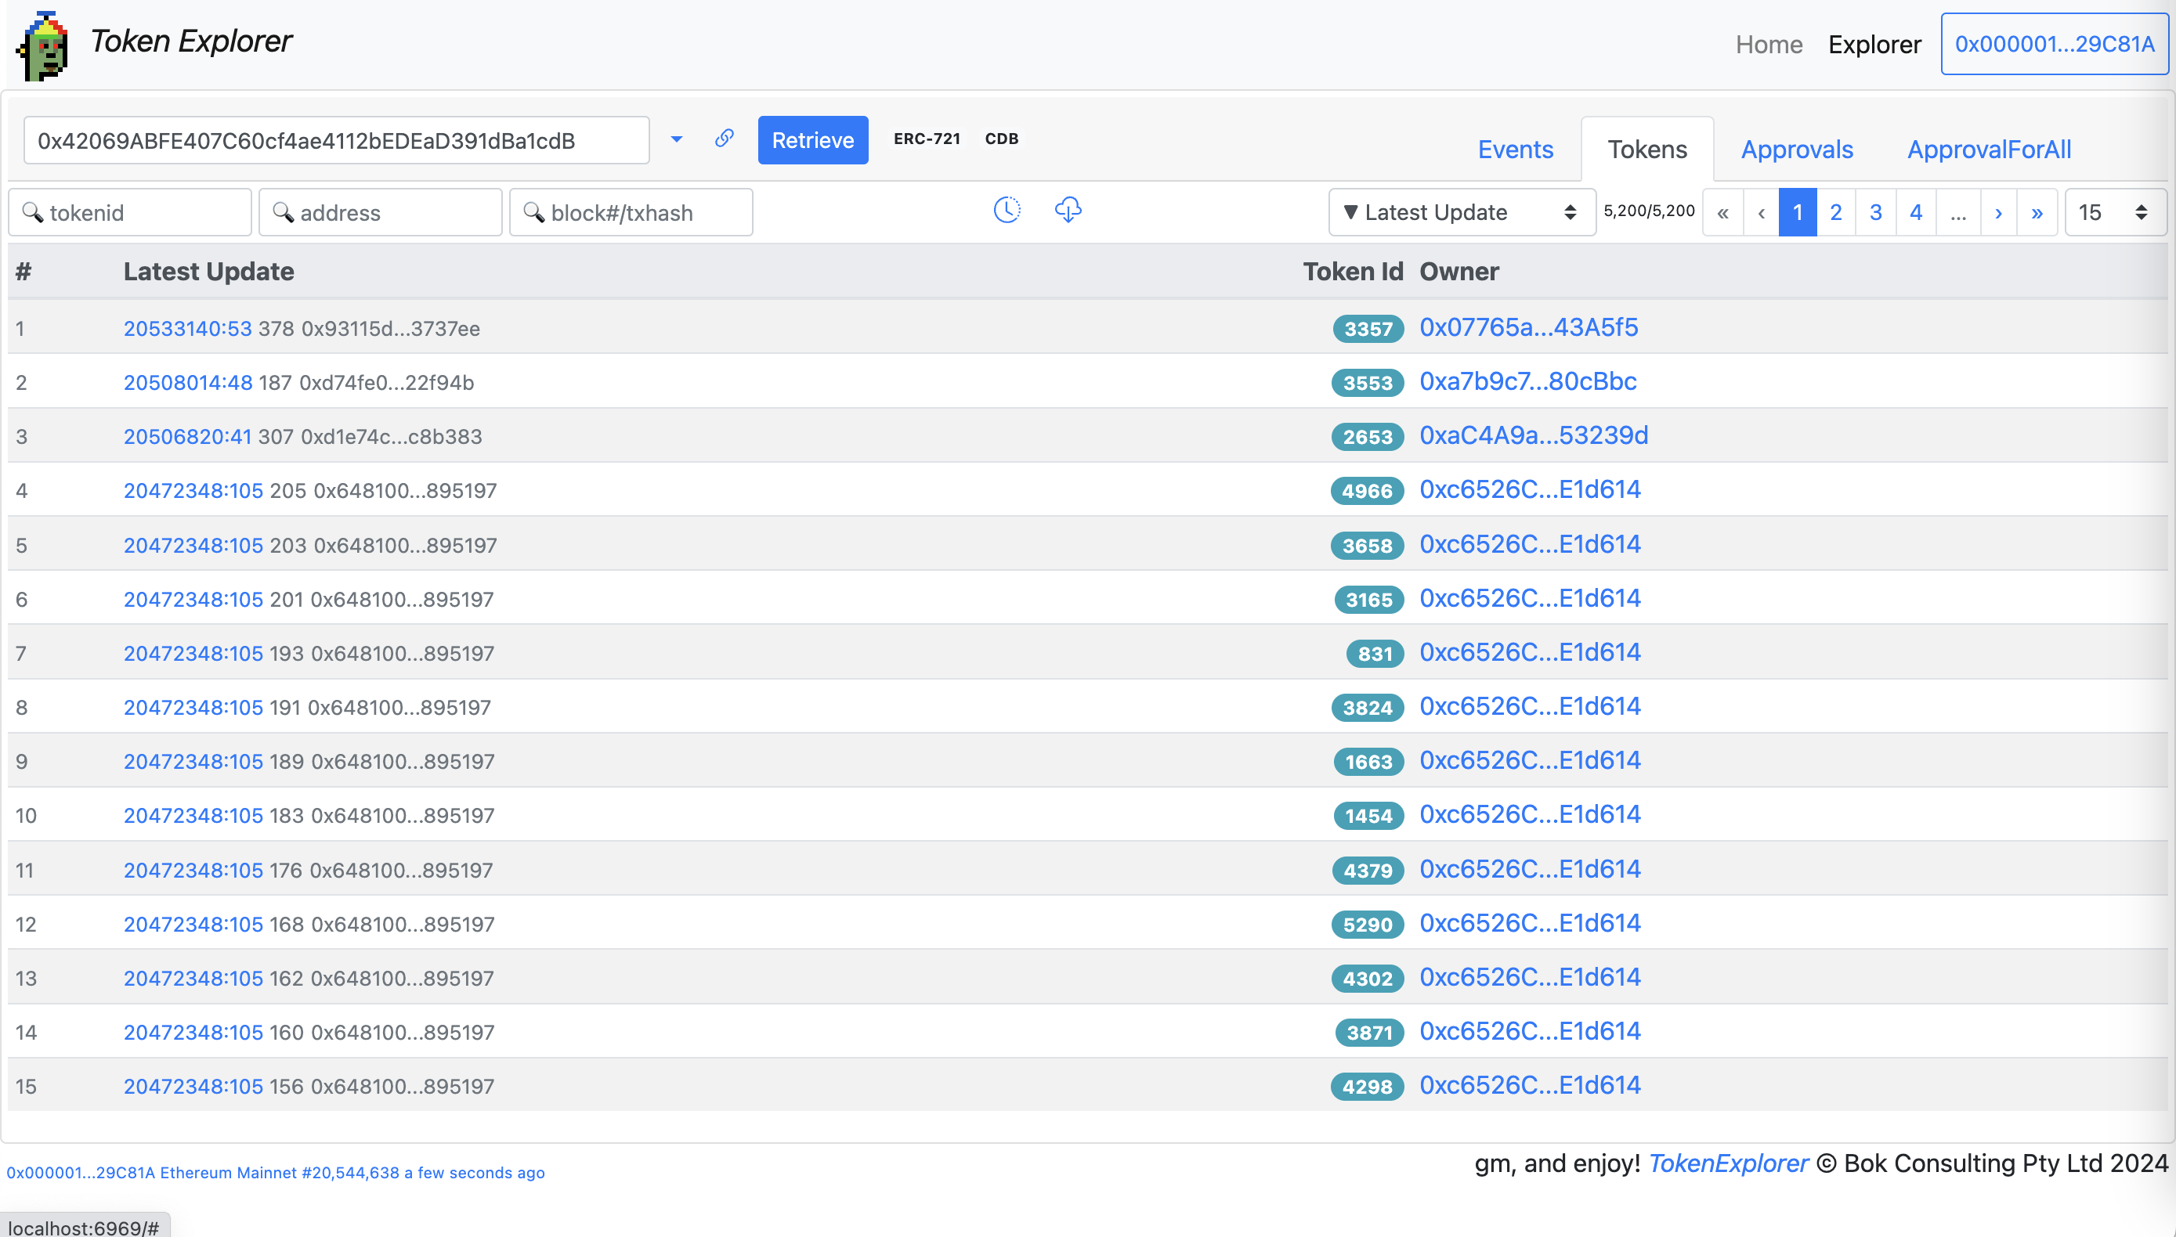The image size is (2176, 1237).
Task: Switch to the Events tab
Action: click(1515, 150)
